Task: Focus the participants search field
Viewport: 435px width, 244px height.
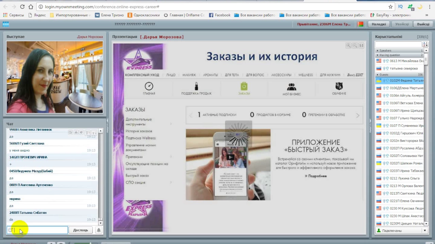Action: coord(398,44)
